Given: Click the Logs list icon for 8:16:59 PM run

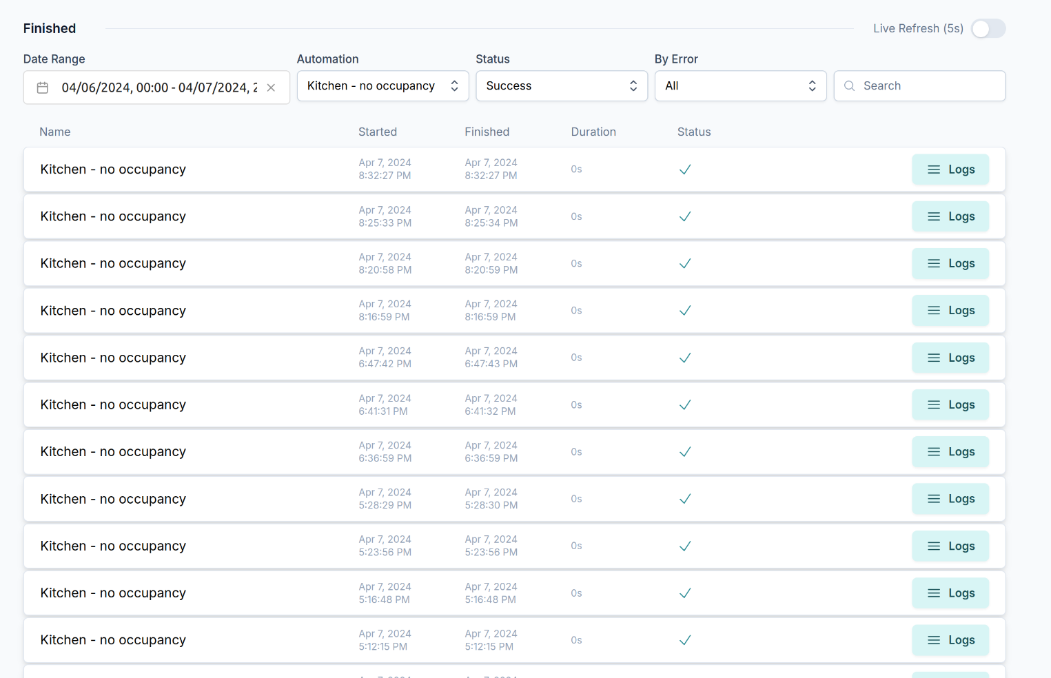Looking at the screenshot, I should (933, 311).
